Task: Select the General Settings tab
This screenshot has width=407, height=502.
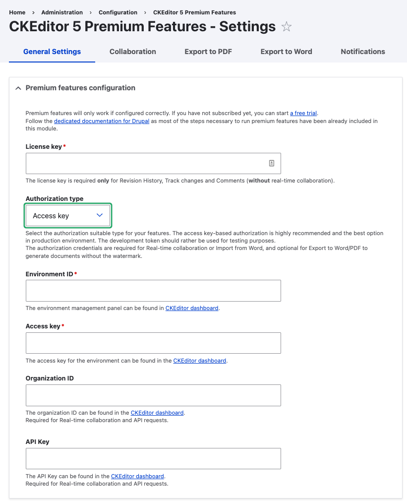Action: (x=52, y=52)
